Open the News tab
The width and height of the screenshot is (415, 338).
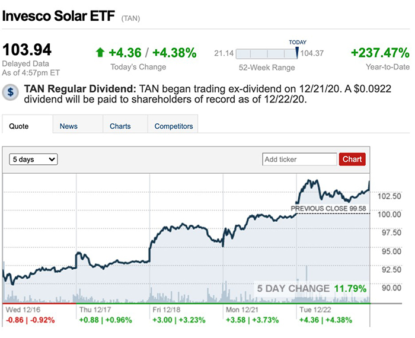click(x=69, y=126)
